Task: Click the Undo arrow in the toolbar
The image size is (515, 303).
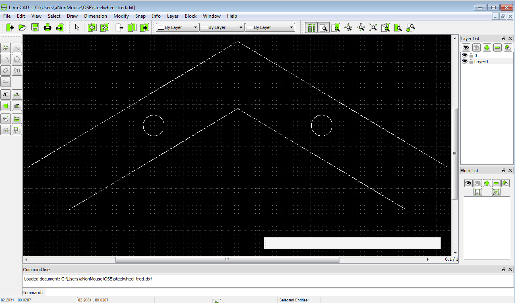Action: pos(92,27)
